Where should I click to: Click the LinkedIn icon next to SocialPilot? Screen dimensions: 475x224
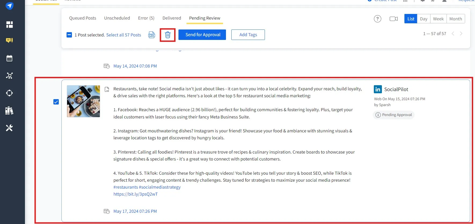click(378, 89)
